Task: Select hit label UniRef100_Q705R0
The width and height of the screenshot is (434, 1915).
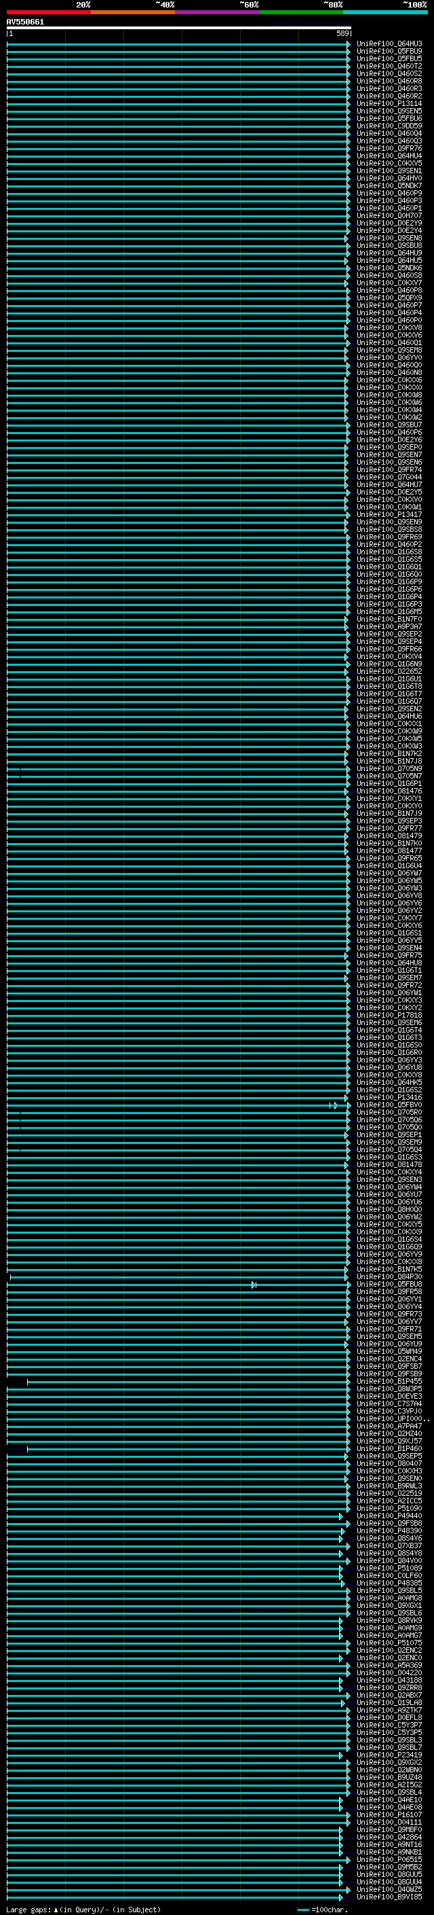Action: (389, 1112)
